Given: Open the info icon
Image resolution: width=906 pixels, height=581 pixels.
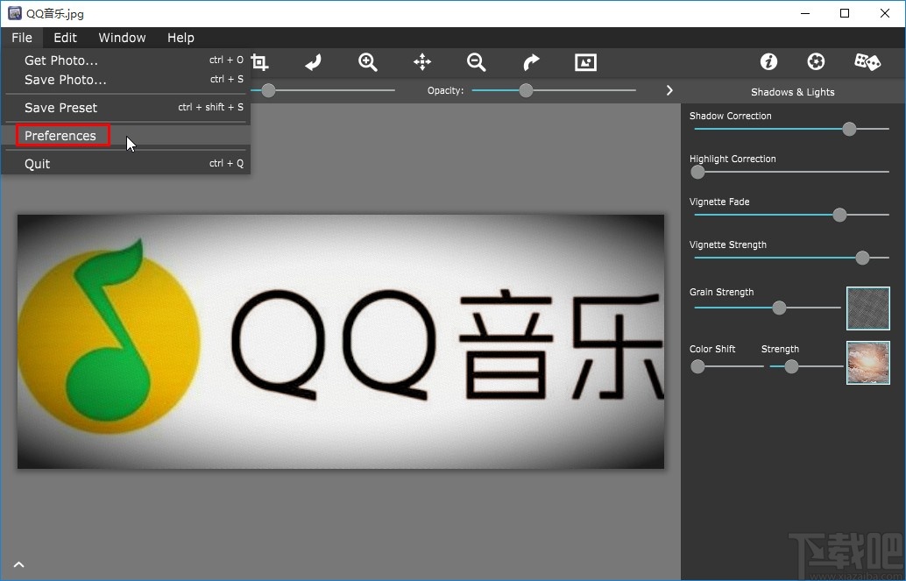Looking at the screenshot, I should 768,61.
